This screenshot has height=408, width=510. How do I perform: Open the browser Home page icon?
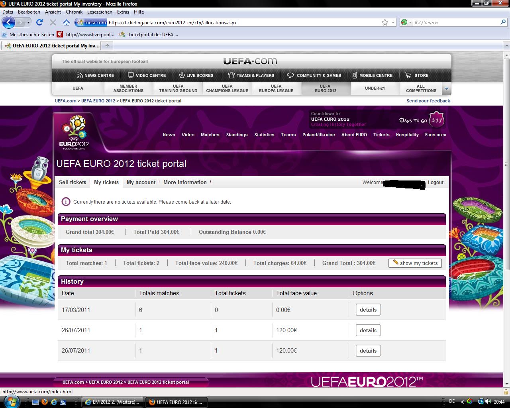click(x=67, y=22)
